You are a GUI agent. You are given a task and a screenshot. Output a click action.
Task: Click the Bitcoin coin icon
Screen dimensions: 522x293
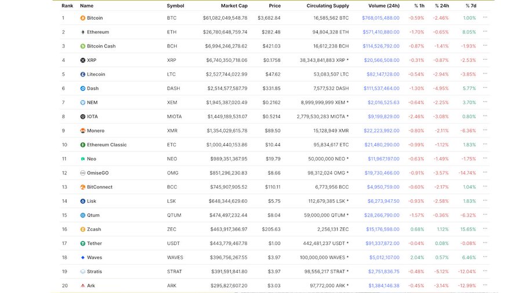(82, 18)
